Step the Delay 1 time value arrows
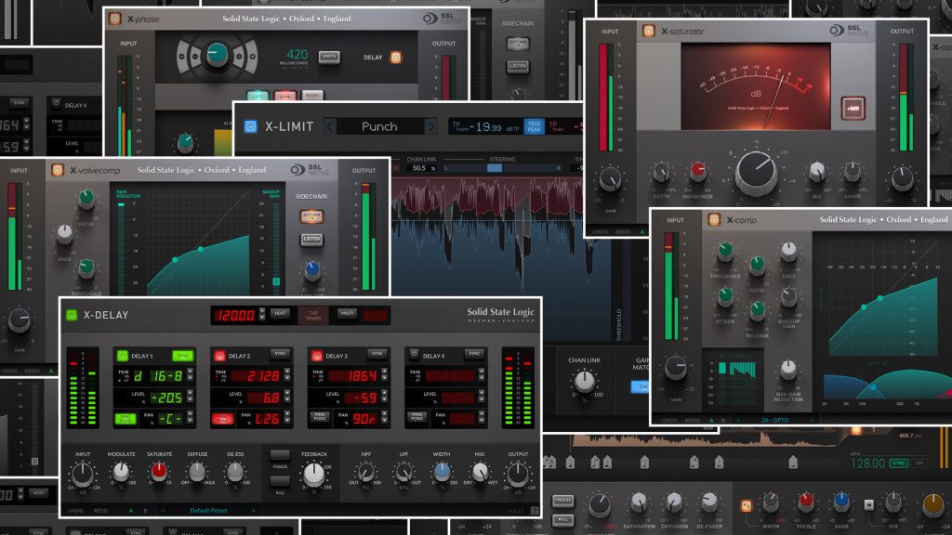Screen dimensions: 952x535 190,376
